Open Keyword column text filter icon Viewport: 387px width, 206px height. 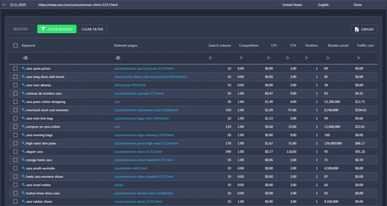[25, 58]
